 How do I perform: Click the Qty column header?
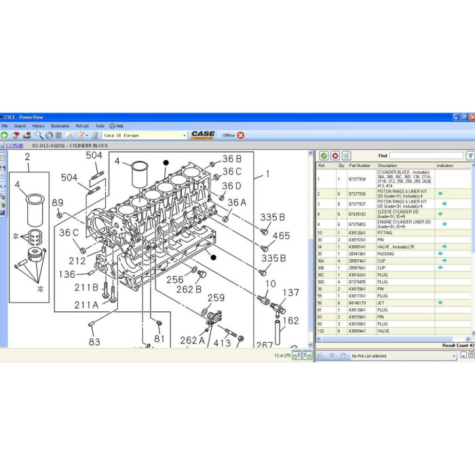341,166
